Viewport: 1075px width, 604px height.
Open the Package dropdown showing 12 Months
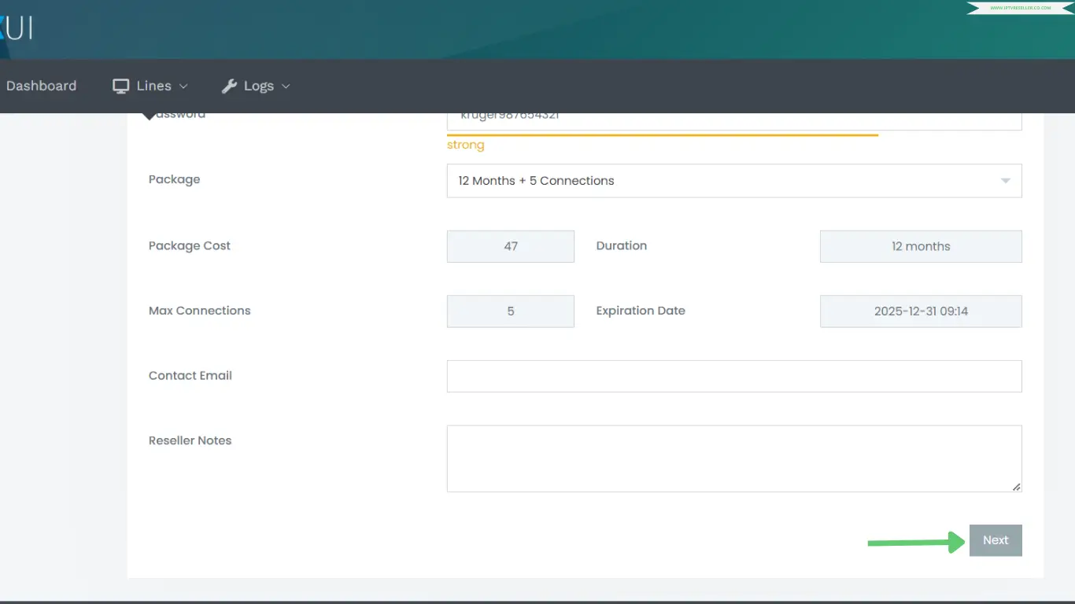724,181
